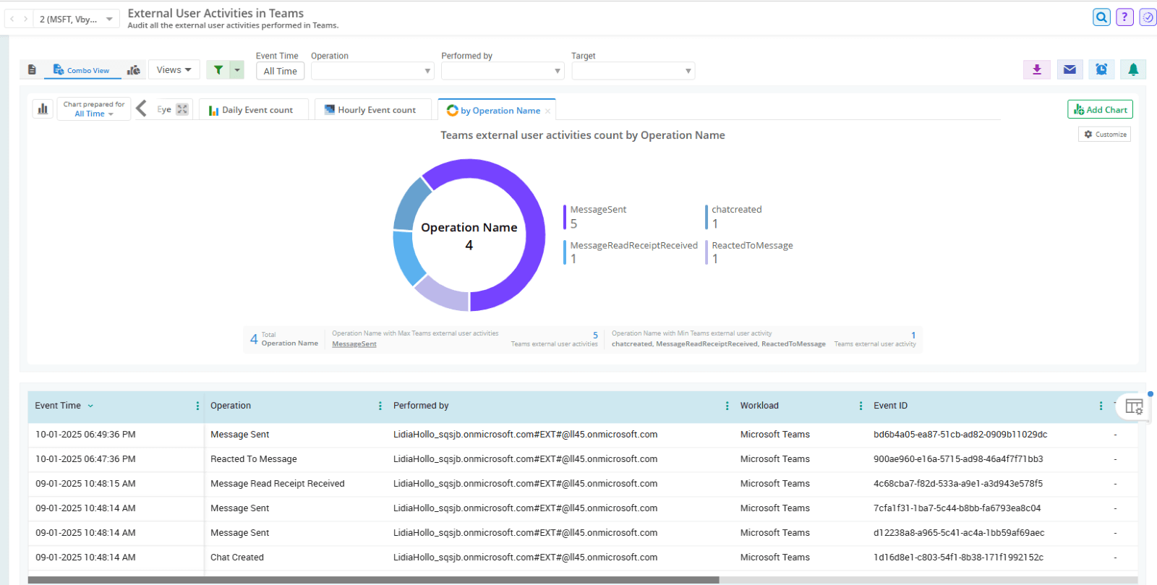The width and height of the screenshot is (1157, 585).
Task: Click Event ID bd6b4a05-ea87-51cb-ad82-0909b11029dc
Action: tap(960, 435)
